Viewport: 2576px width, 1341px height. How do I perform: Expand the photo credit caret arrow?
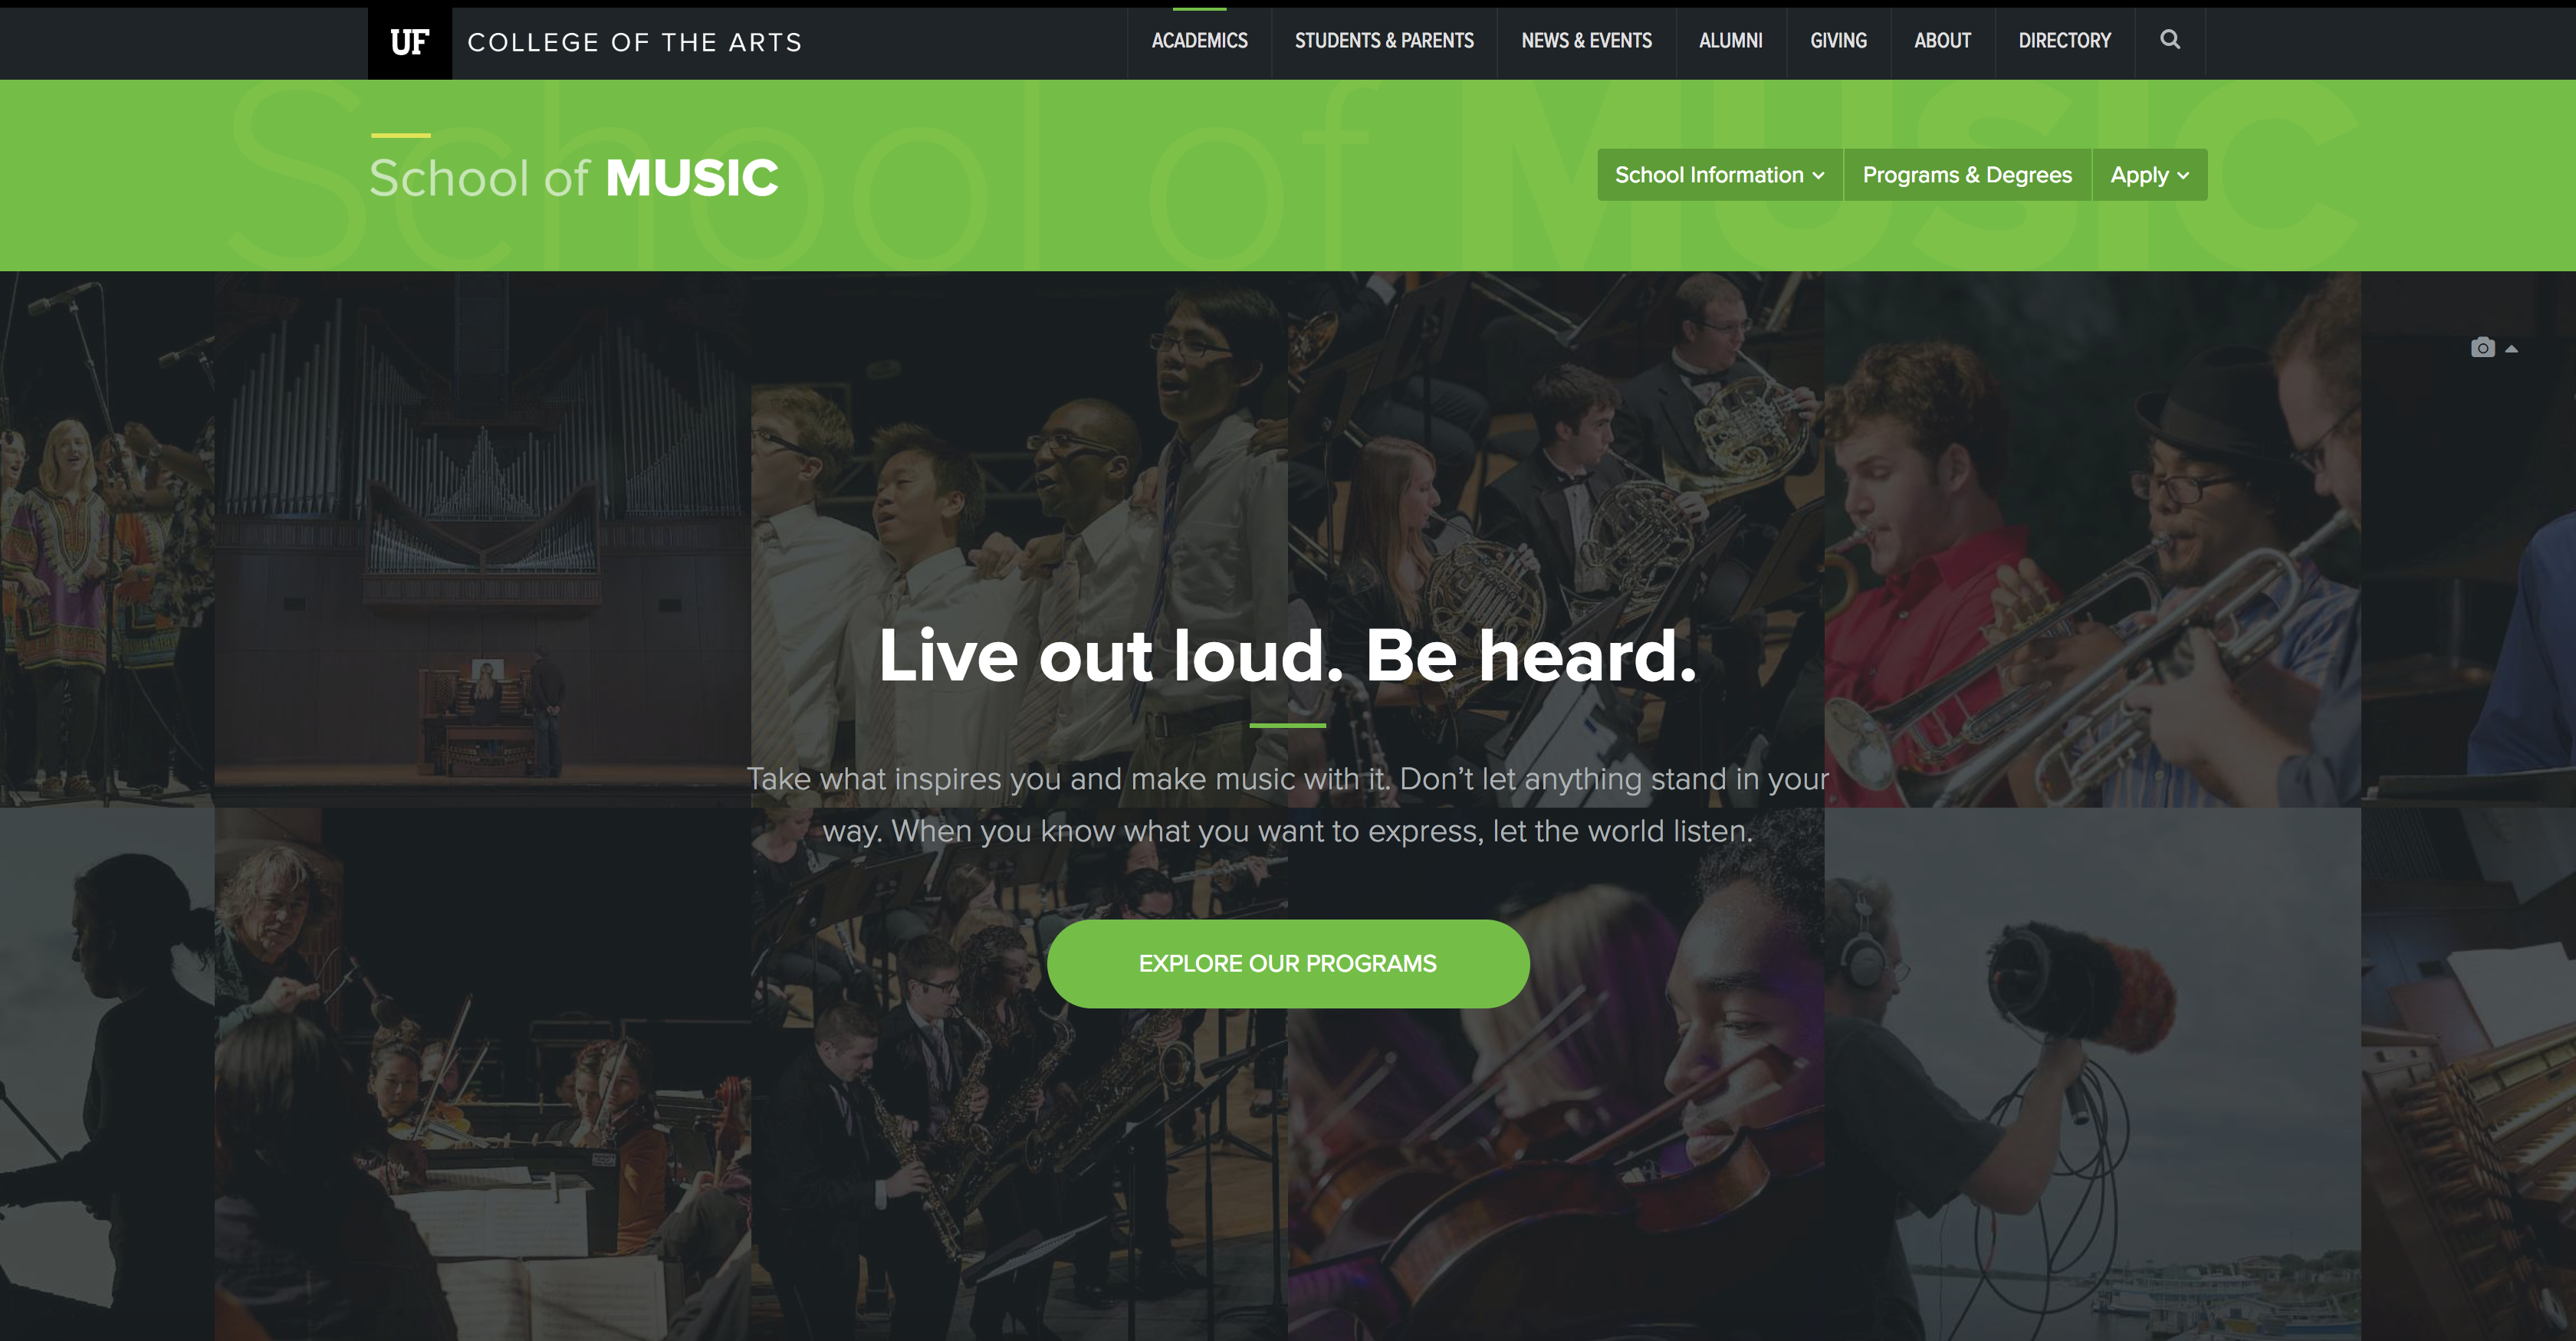[x=2511, y=349]
